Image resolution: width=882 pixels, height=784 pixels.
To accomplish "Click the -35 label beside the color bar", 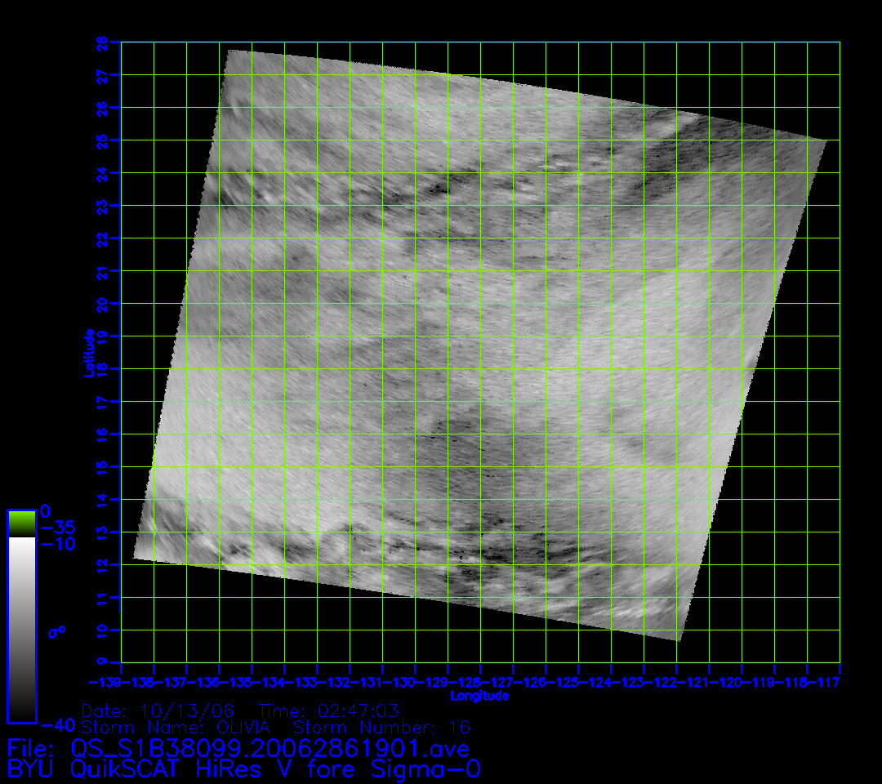I will 57,527.
